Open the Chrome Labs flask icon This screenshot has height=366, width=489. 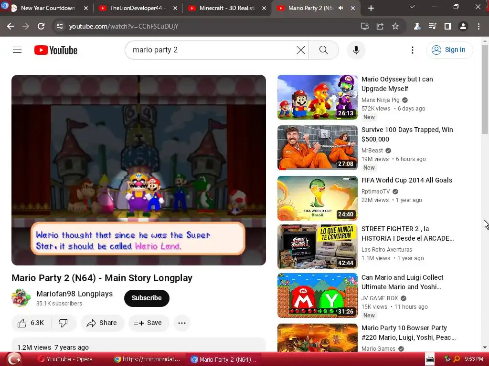[x=417, y=27]
